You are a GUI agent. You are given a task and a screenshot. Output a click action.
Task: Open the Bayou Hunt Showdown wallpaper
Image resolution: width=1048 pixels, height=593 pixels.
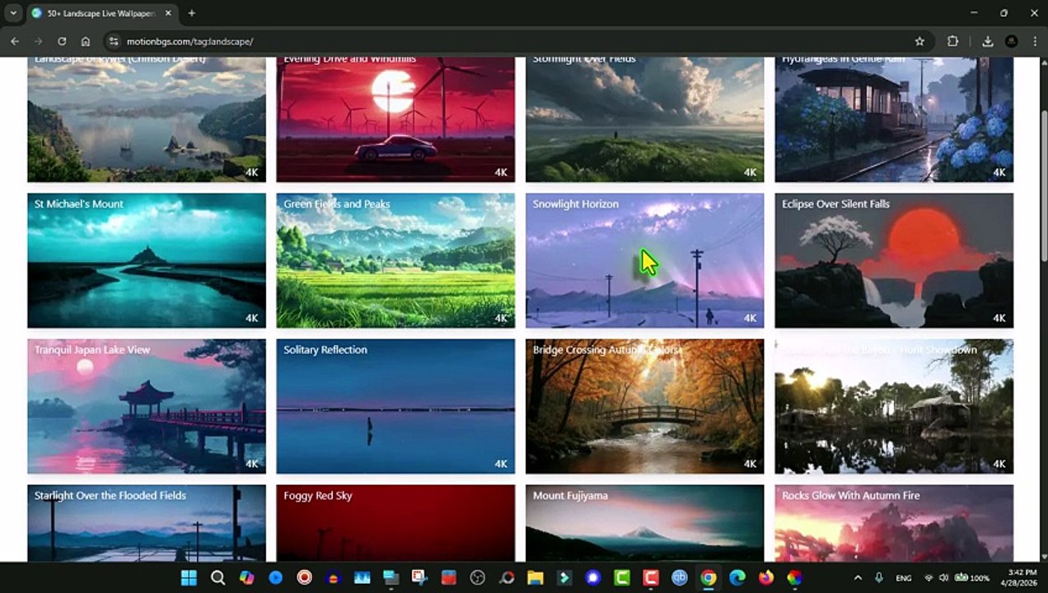(x=894, y=406)
